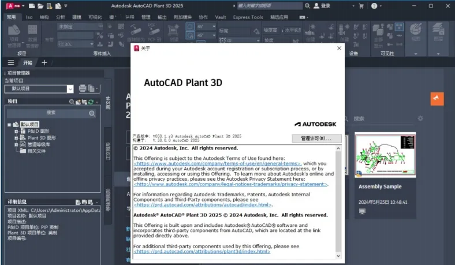The height and width of the screenshot is (265, 455).
Task: Click the search magnifier inside 搜索 box
Action: click(x=92, y=114)
